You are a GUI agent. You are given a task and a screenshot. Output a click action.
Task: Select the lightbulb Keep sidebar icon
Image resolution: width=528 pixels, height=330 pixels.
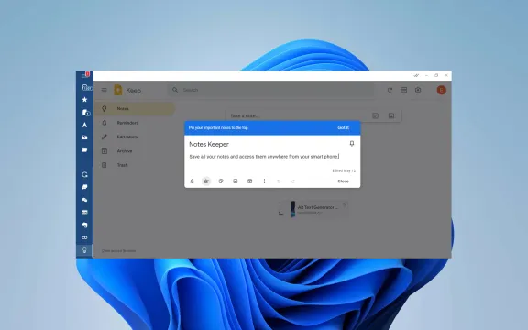[85, 250]
